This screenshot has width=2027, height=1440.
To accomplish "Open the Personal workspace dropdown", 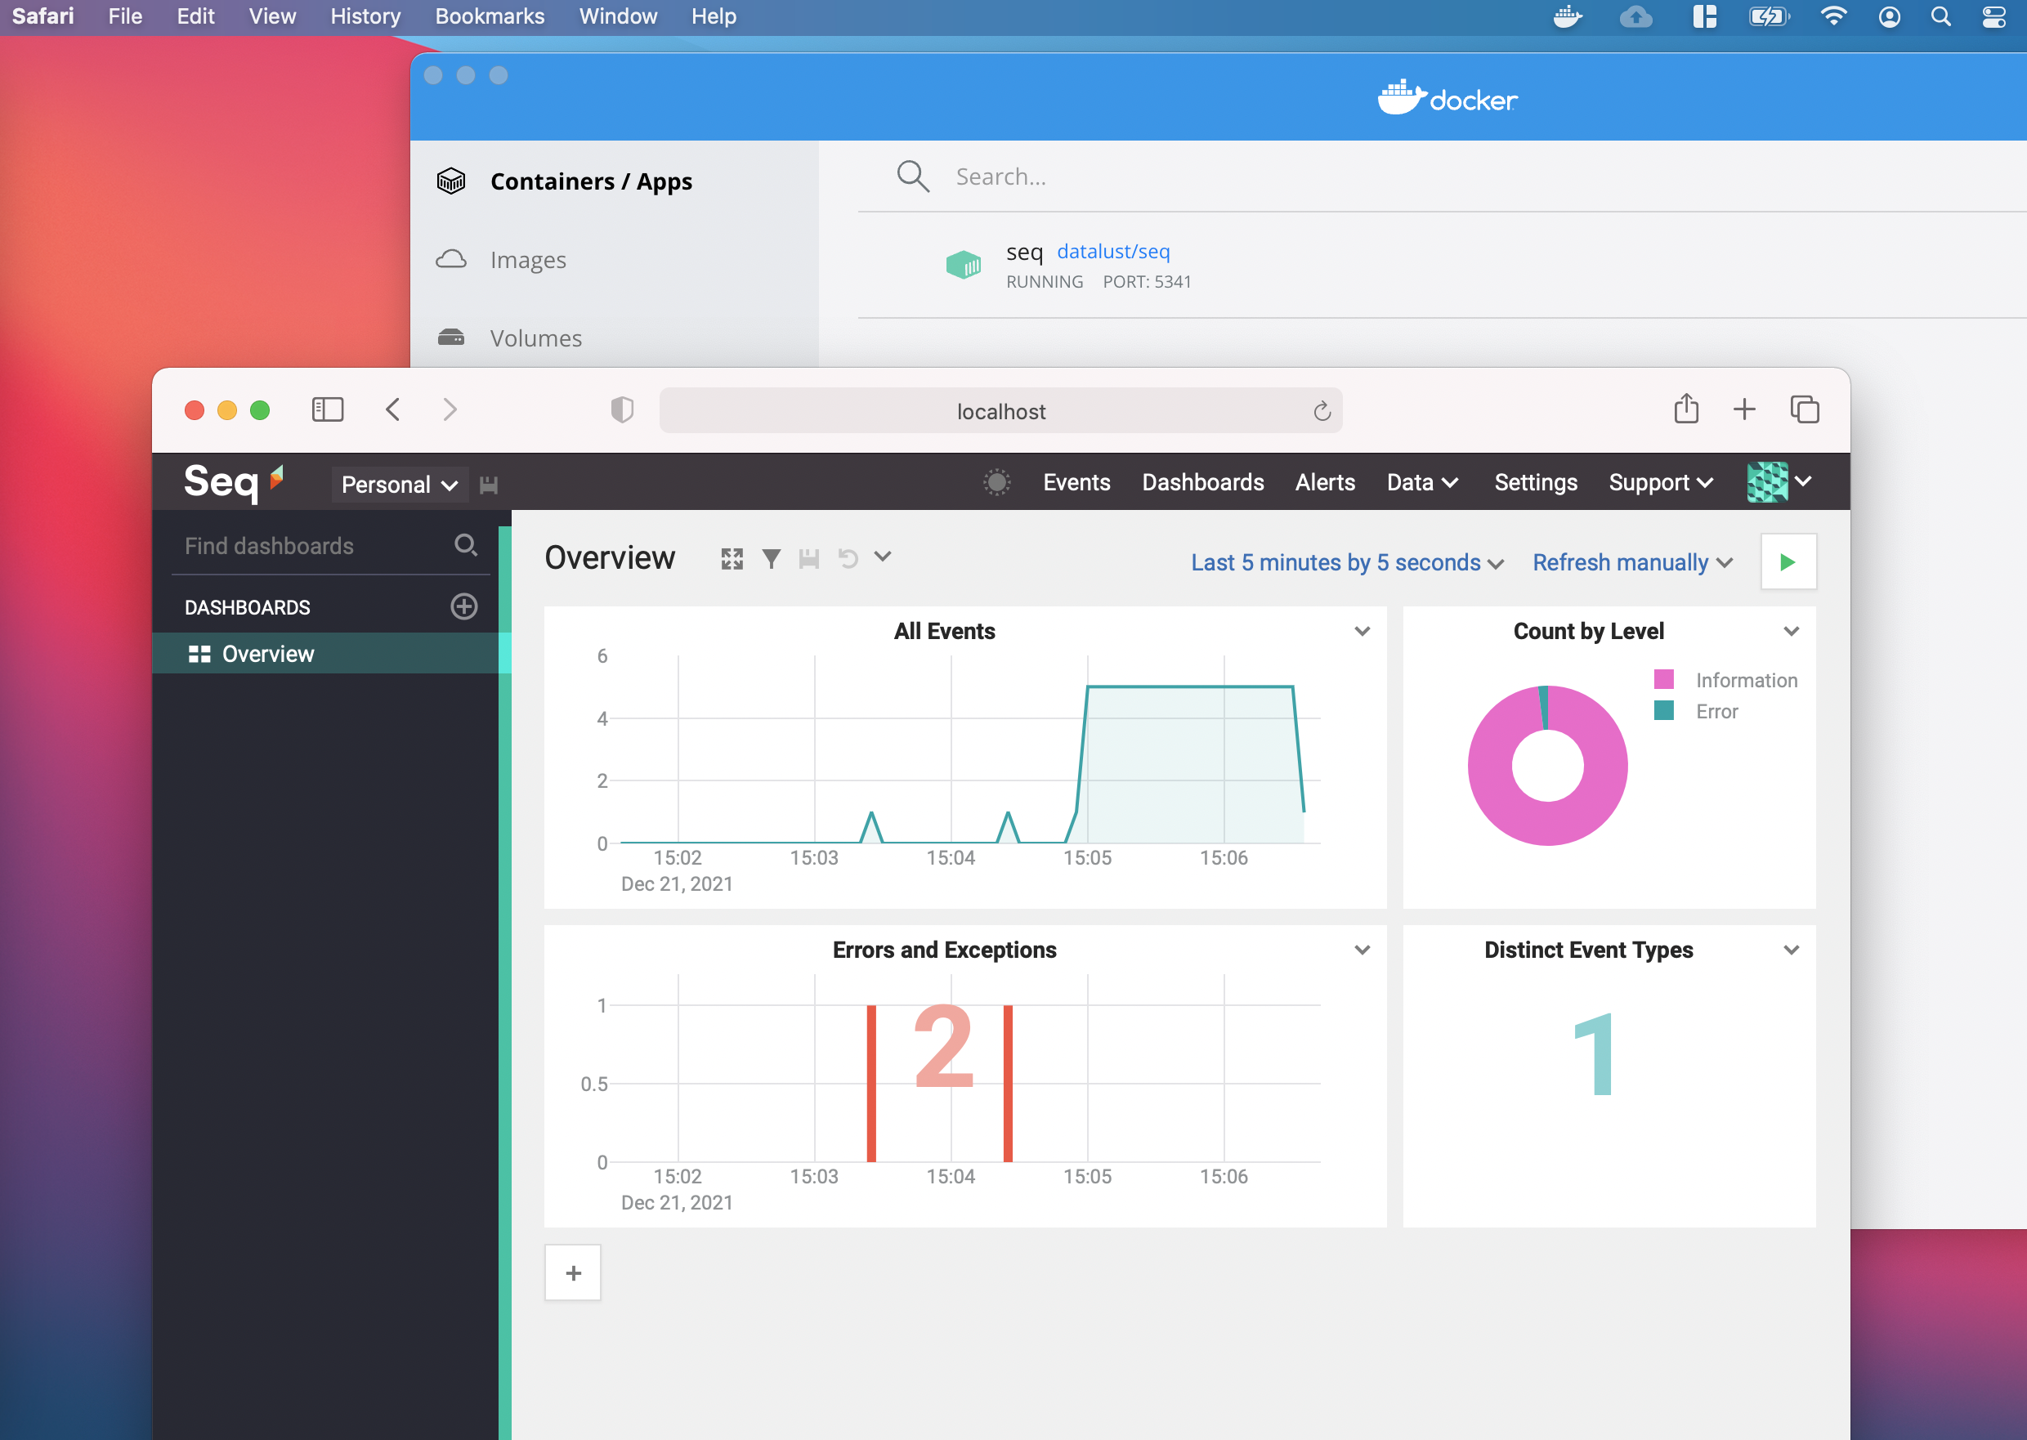I will (400, 484).
